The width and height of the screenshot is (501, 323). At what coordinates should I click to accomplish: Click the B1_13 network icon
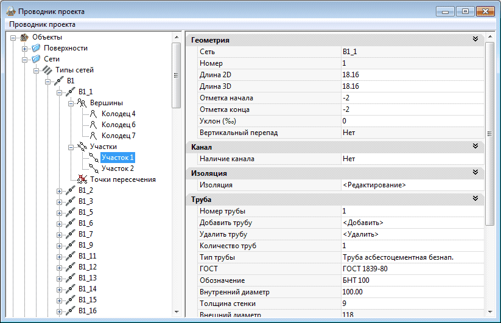pos(71,278)
